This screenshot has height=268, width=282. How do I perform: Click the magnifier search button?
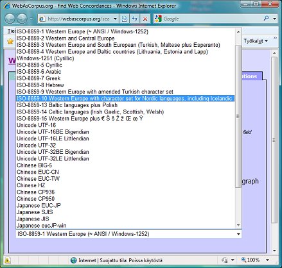(x=266, y=19)
